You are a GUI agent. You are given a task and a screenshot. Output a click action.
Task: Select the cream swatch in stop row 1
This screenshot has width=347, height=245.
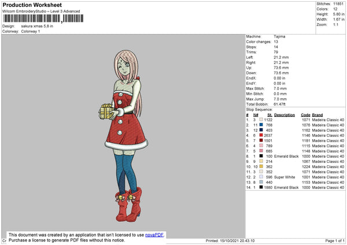pyautogui.click(x=261, y=120)
